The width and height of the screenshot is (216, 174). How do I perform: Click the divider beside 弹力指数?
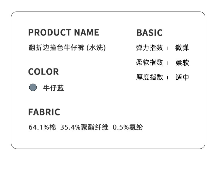pos(167,48)
